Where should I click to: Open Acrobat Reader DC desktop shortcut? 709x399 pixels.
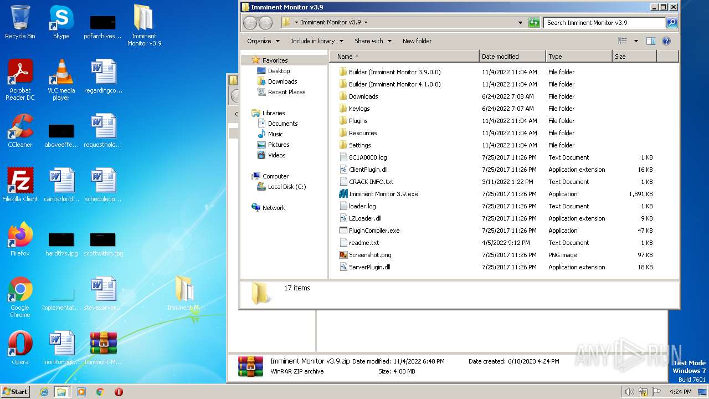pos(20,80)
